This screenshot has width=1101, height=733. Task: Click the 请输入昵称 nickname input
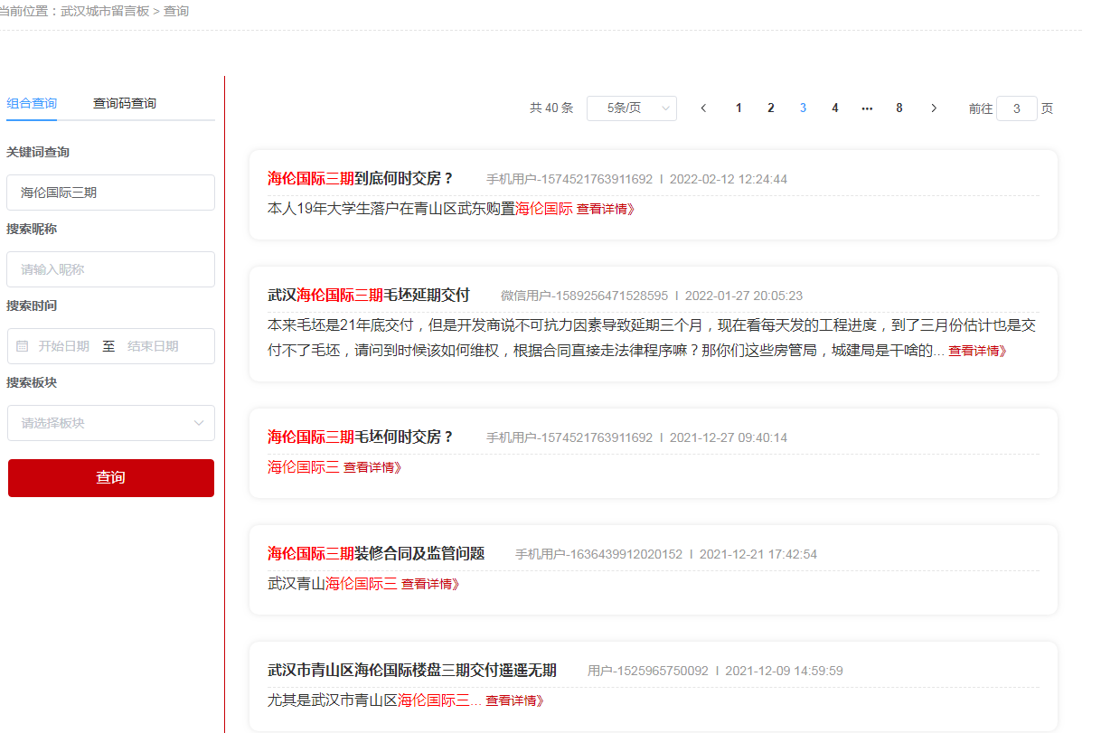point(110,269)
